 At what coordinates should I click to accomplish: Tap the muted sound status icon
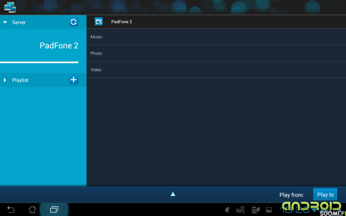[x=227, y=210]
